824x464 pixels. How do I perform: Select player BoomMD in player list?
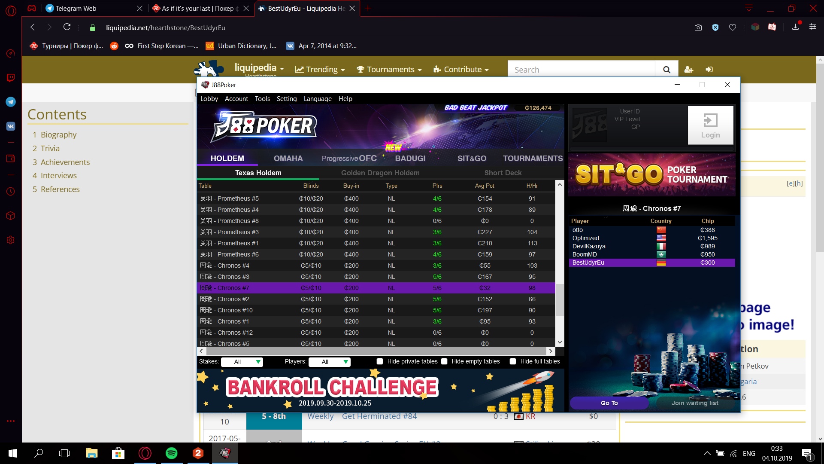coord(652,254)
